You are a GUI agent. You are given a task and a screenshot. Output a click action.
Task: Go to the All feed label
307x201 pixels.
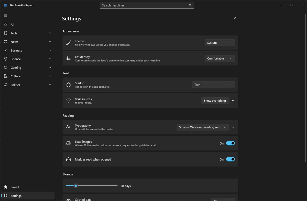pyautogui.click(x=13, y=25)
